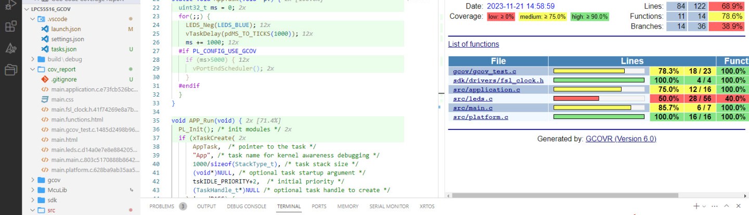Maximize the panel with the up chevron
The image size is (749, 215).
pyautogui.click(x=727, y=206)
